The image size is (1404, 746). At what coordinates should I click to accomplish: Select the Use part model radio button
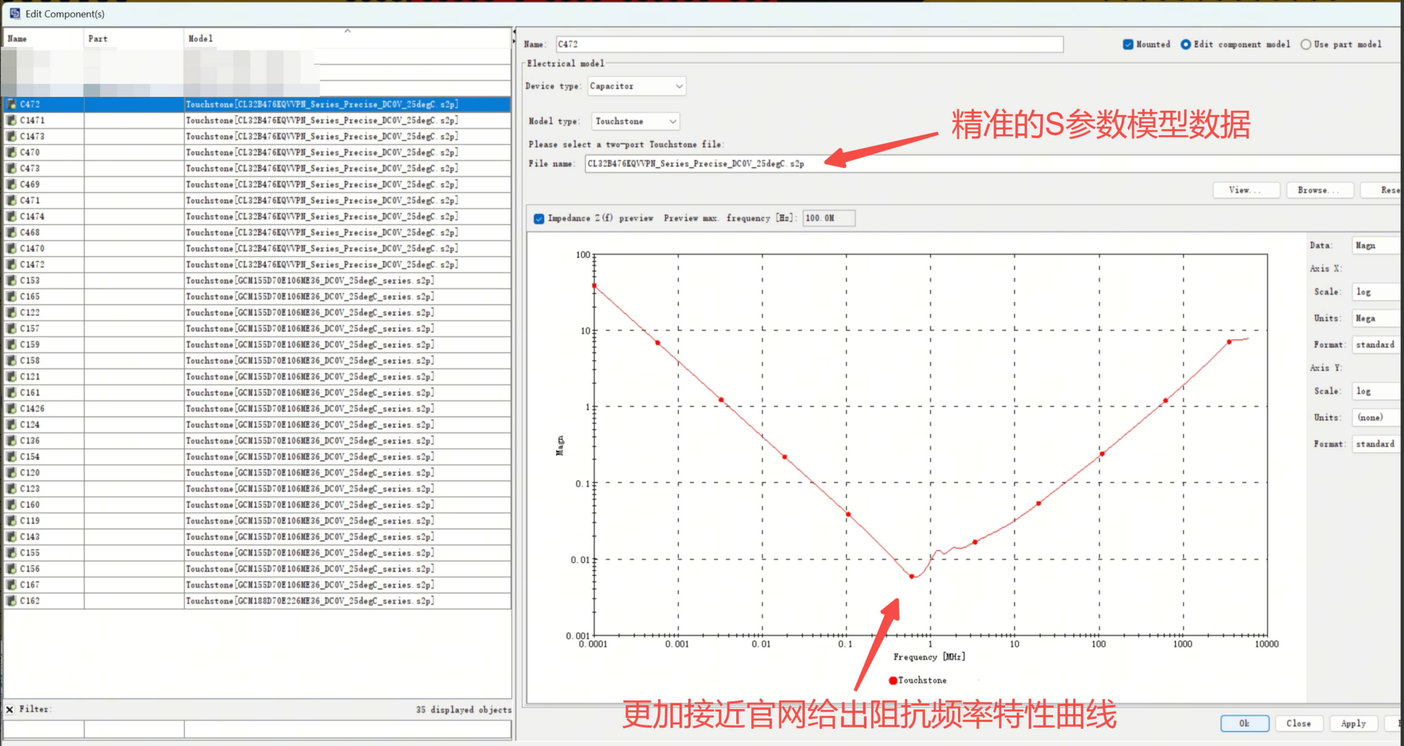pyautogui.click(x=1305, y=44)
